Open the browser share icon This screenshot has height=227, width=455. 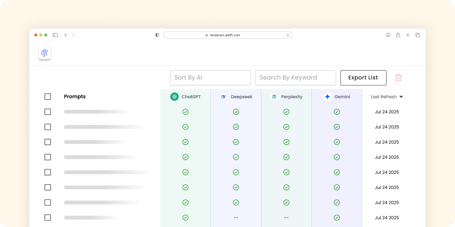[398, 35]
